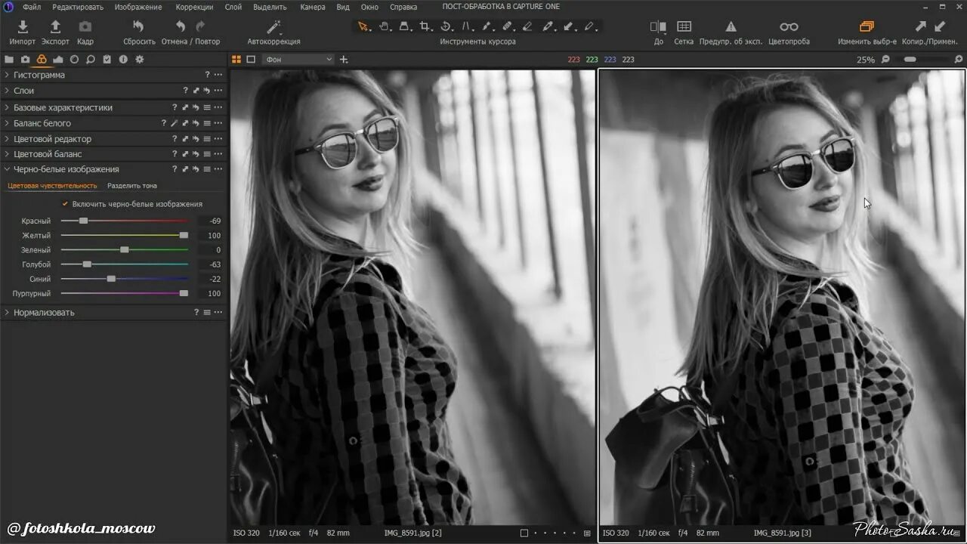Image resolution: width=967 pixels, height=544 pixels.
Task: Switch to the Разделить тона tab
Action: [132, 185]
